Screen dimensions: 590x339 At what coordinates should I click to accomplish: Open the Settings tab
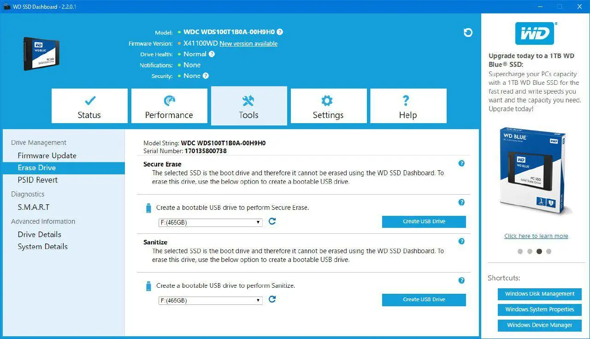329,106
